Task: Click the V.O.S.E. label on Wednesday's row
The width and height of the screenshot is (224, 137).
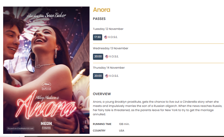Action: (x=114, y=57)
